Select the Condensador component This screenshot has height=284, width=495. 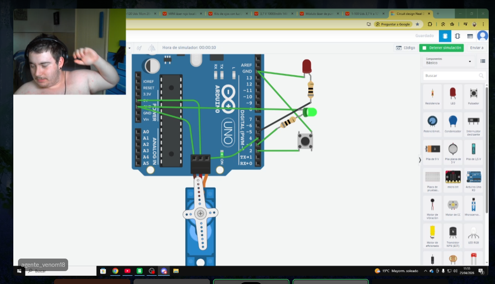pos(453,124)
